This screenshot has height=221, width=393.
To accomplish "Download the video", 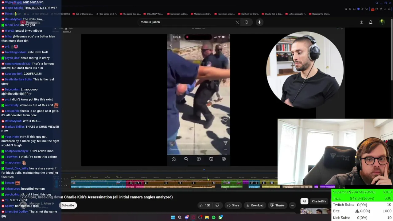I will pyautogui.click(x=255, y=205).
